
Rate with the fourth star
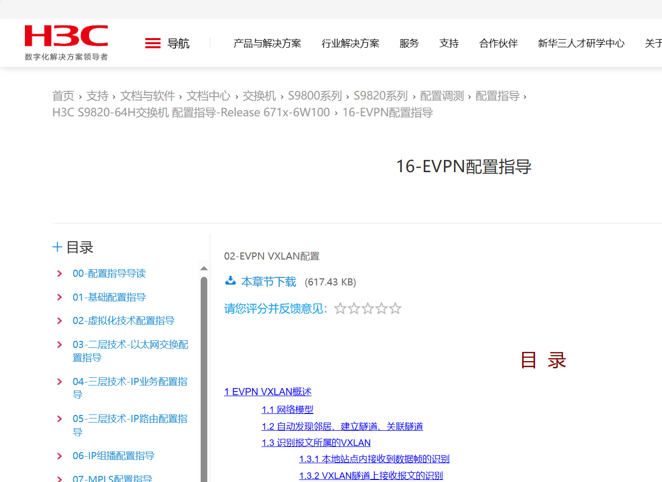click(x=382, y=308)
